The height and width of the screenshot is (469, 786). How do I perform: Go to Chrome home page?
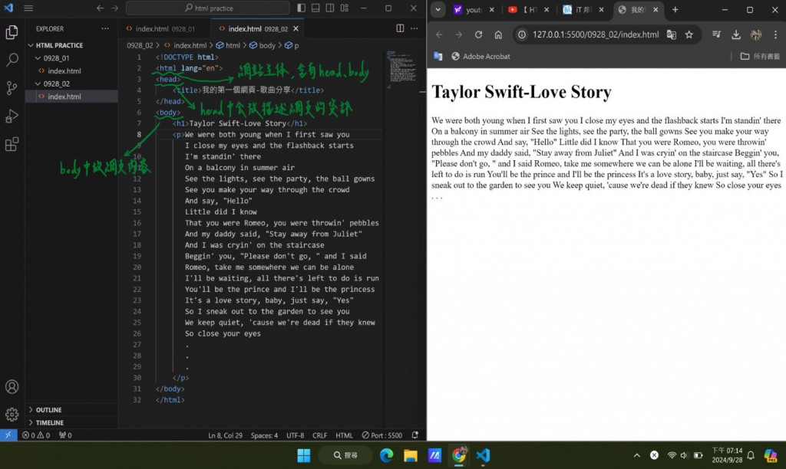pos(497,34)
